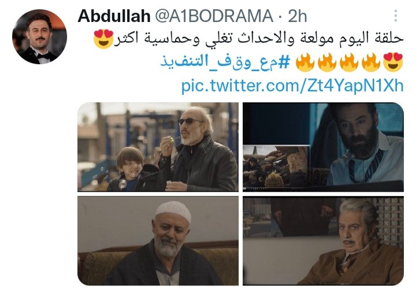Open the pic.twitter.com/Zt4YapN1Xh link

292,86
